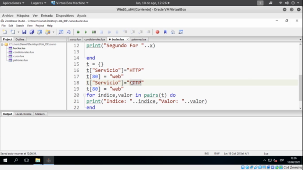Run as scratchpad icon
Screen dimensions: 303x170
pyautogui.click(x=94, y=32)
